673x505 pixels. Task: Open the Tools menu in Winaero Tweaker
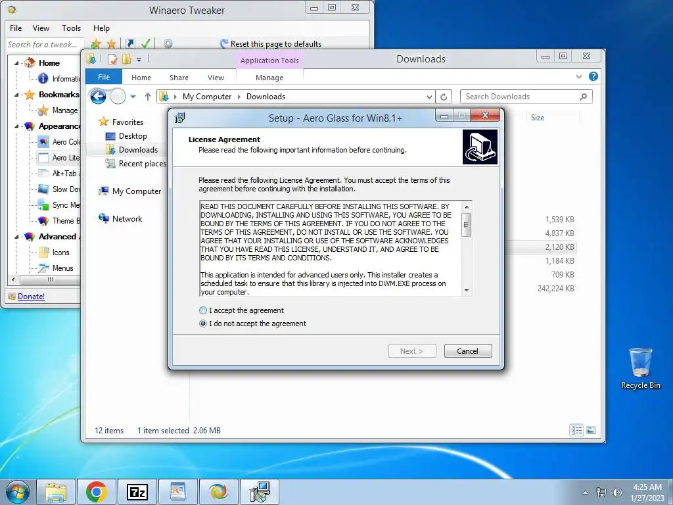pyautogui.click(x=71, y=28)
